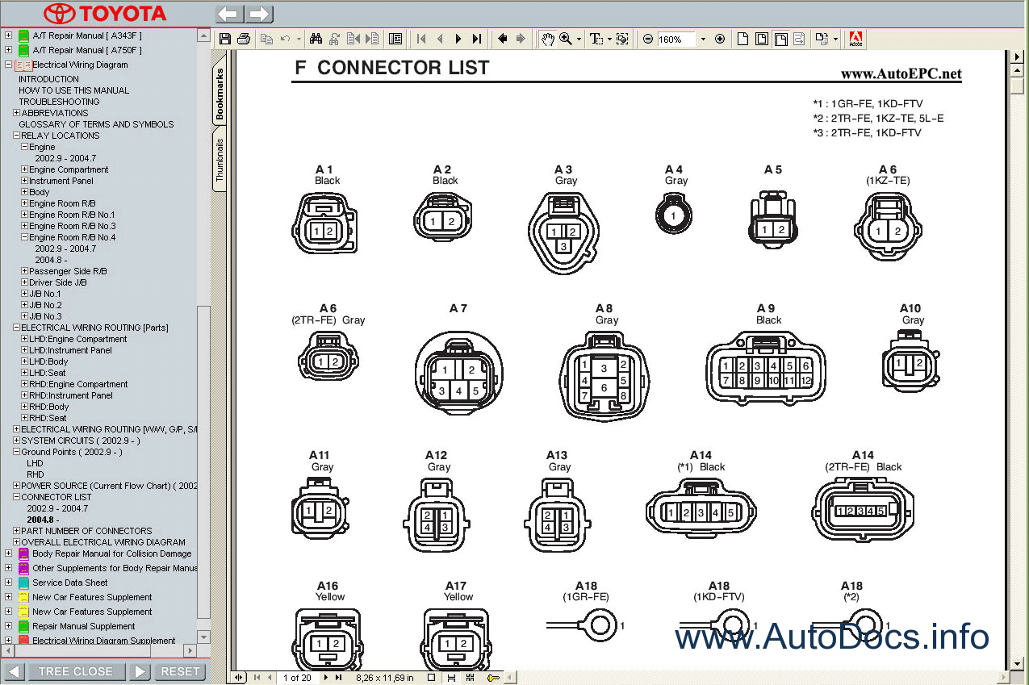Open the Adobe logo icon
1029x685 pixels.
click(856, 39)
